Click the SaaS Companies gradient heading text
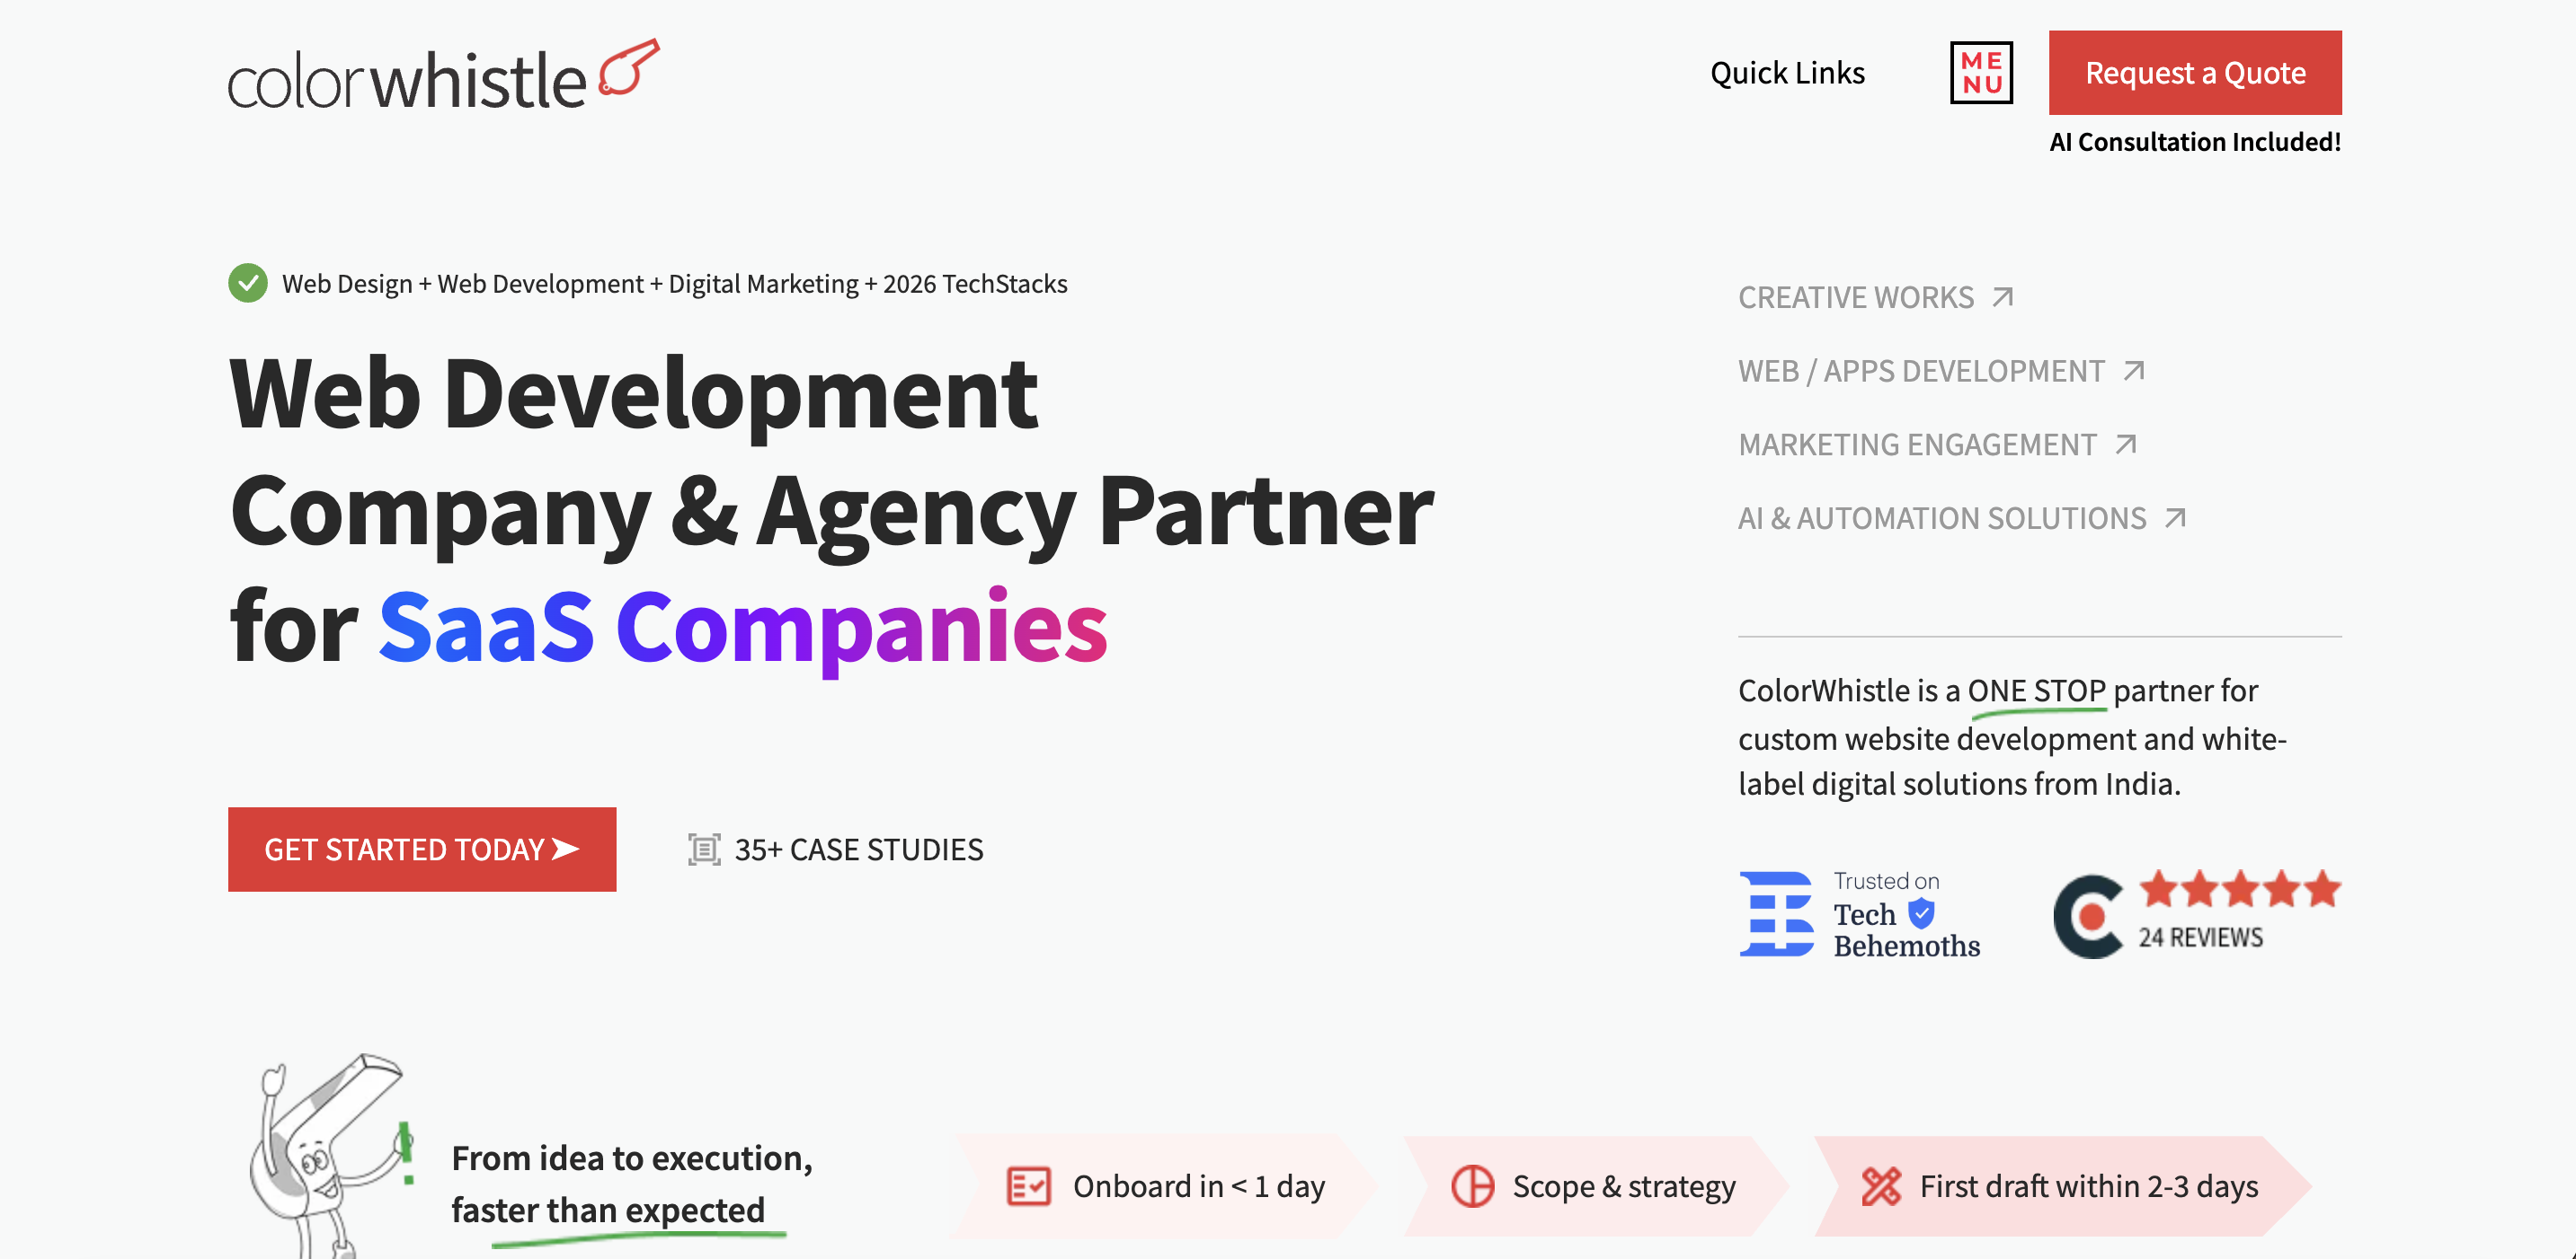This screenshot has width=2576, height=1259. pyautogui.click(x=743, y=628)
